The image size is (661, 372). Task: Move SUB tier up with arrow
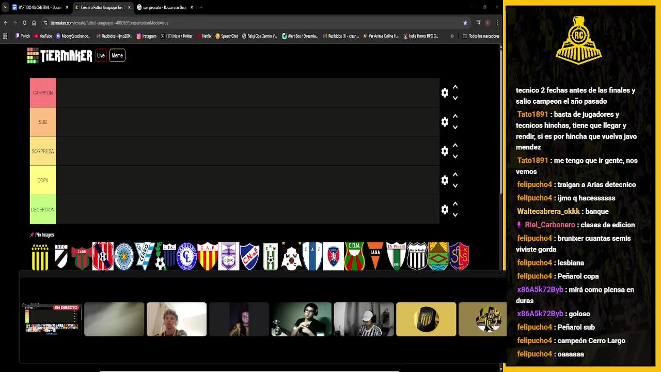tap(455, 117)
